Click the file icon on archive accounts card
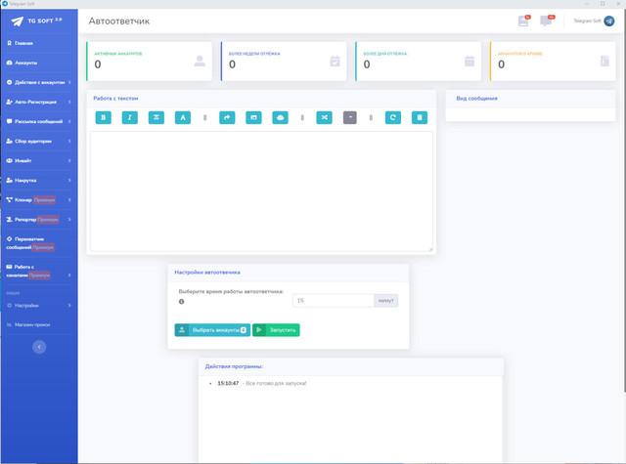 [604, 61]
